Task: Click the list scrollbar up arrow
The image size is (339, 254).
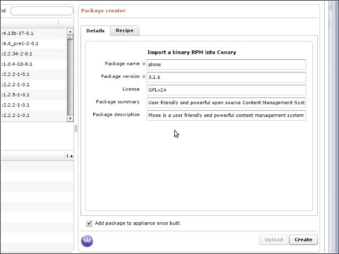Action: click(70, 32)
